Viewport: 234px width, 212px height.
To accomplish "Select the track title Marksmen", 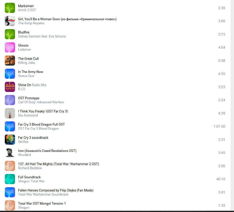I will 26,6.
